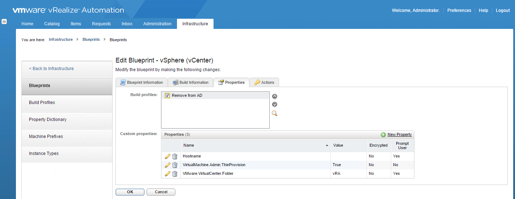Go to the Home tab
The height and width of the screenshot is (199, 515).
tap(28, 24)
